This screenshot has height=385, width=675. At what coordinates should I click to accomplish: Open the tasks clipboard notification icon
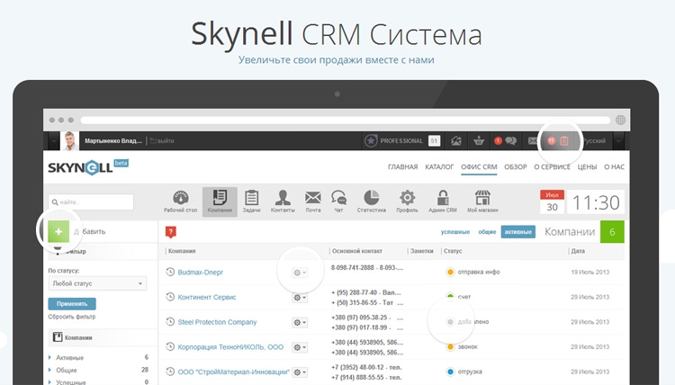563,140
